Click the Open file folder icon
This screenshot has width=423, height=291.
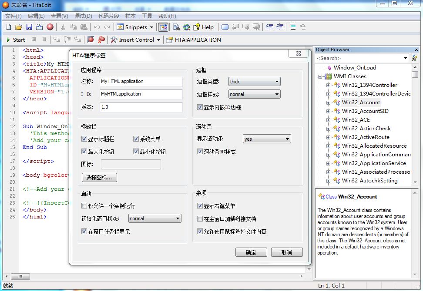[x=19, y=27]
